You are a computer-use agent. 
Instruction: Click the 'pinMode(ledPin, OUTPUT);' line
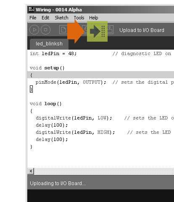[x=71, y=82]
